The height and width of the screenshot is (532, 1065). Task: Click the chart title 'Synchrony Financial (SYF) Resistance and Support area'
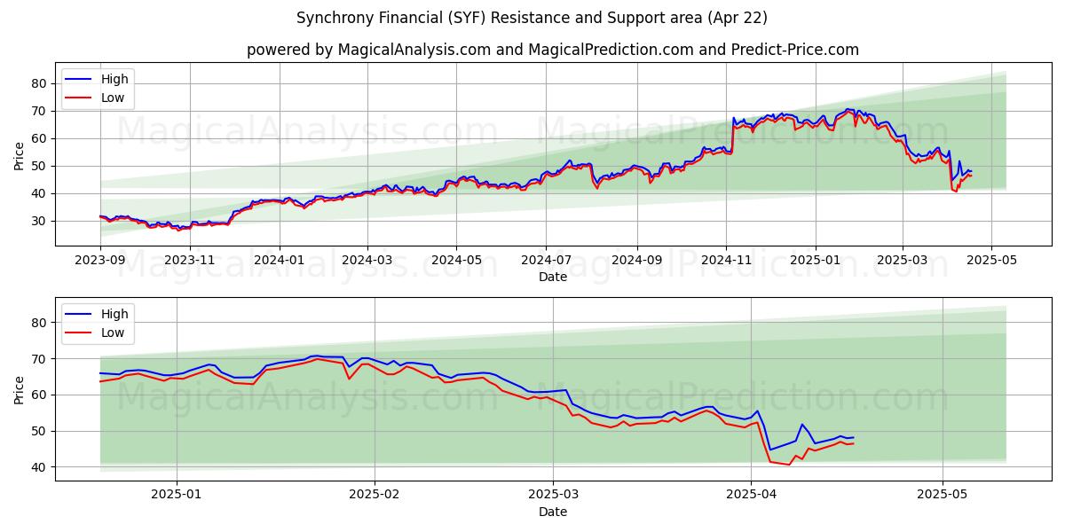[x=532, y=18]
